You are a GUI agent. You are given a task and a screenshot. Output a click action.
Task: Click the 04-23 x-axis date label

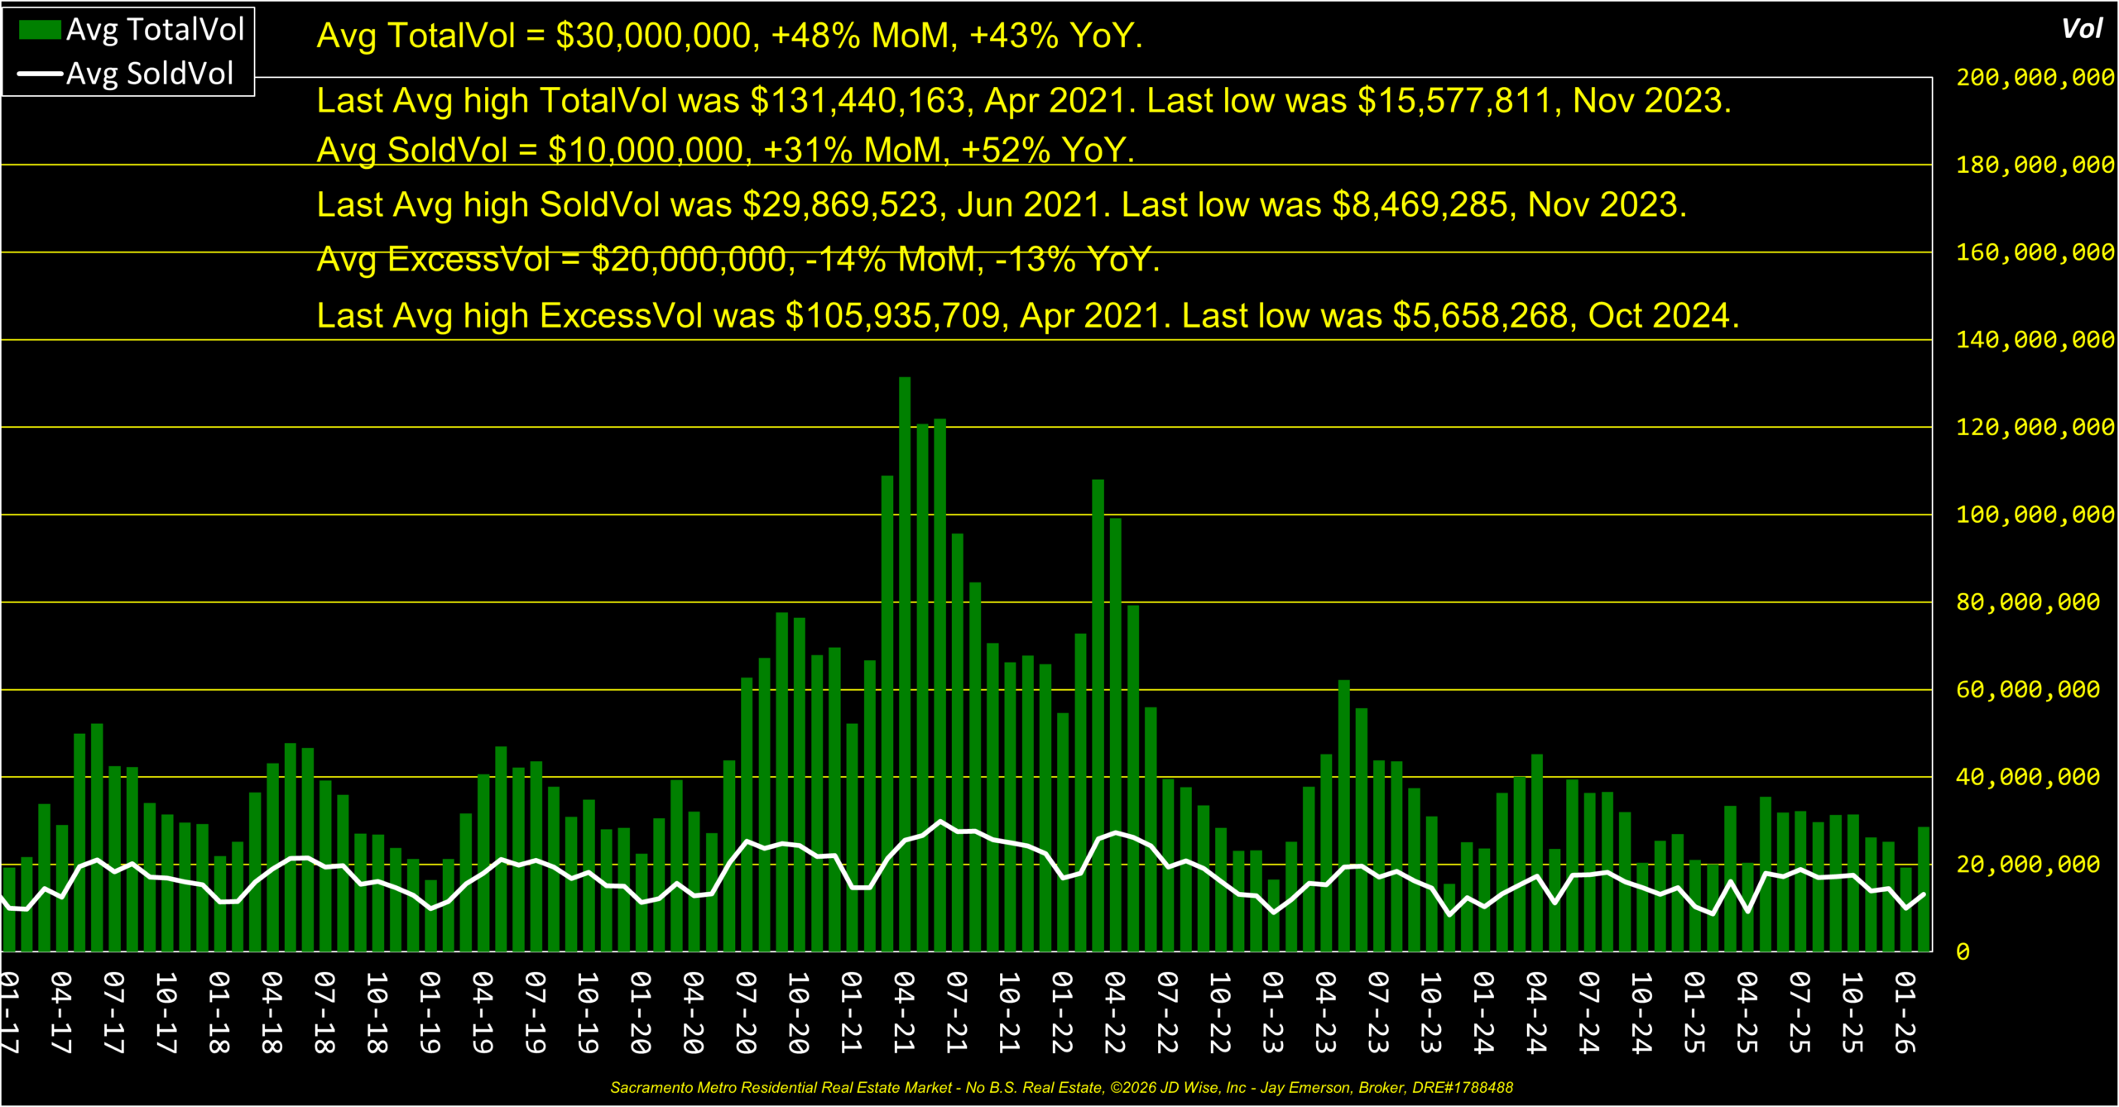point(1326,1012)
